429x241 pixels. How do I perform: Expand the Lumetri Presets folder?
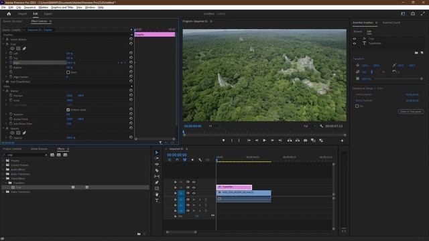pos(3,165)
